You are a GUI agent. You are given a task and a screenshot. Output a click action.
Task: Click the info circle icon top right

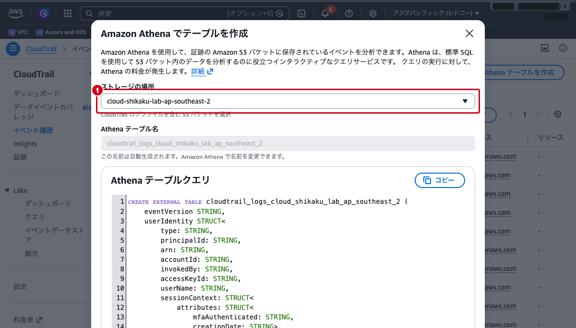(563, 48)
